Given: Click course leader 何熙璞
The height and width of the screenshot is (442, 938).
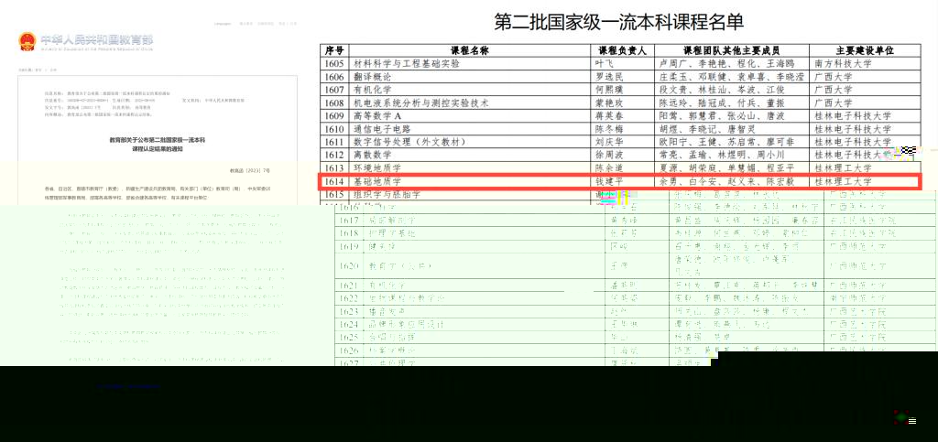Looking at the screenshot, I should point(609,90).
